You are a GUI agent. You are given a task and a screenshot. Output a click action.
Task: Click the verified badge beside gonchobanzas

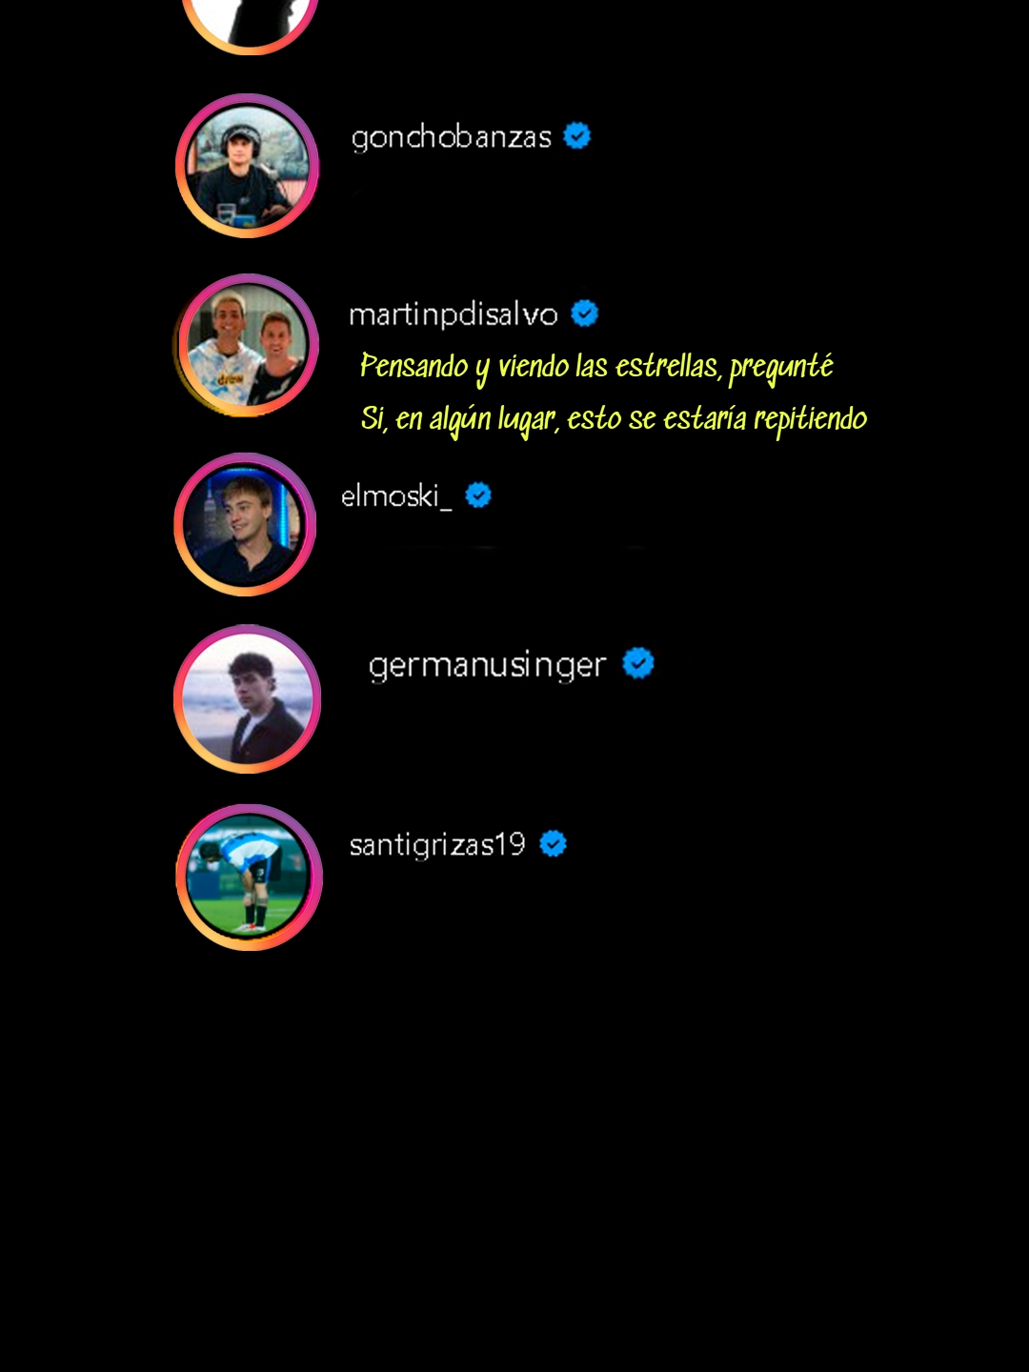pos(576,136)
